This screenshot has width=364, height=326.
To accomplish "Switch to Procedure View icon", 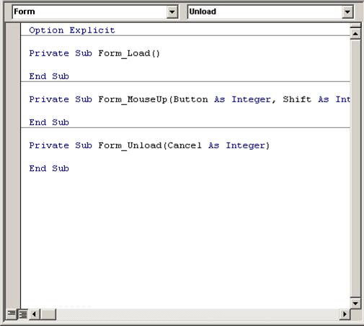I will (12, 314).
